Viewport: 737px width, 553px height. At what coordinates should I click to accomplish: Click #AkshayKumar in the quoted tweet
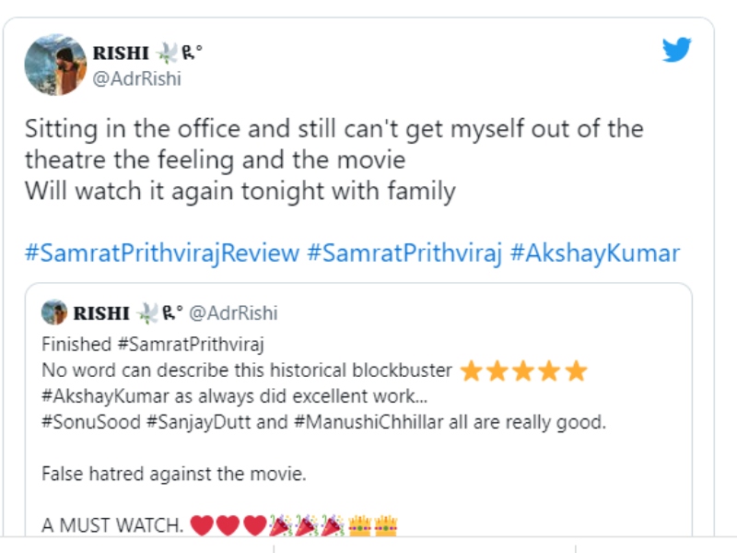coord(101,397)
